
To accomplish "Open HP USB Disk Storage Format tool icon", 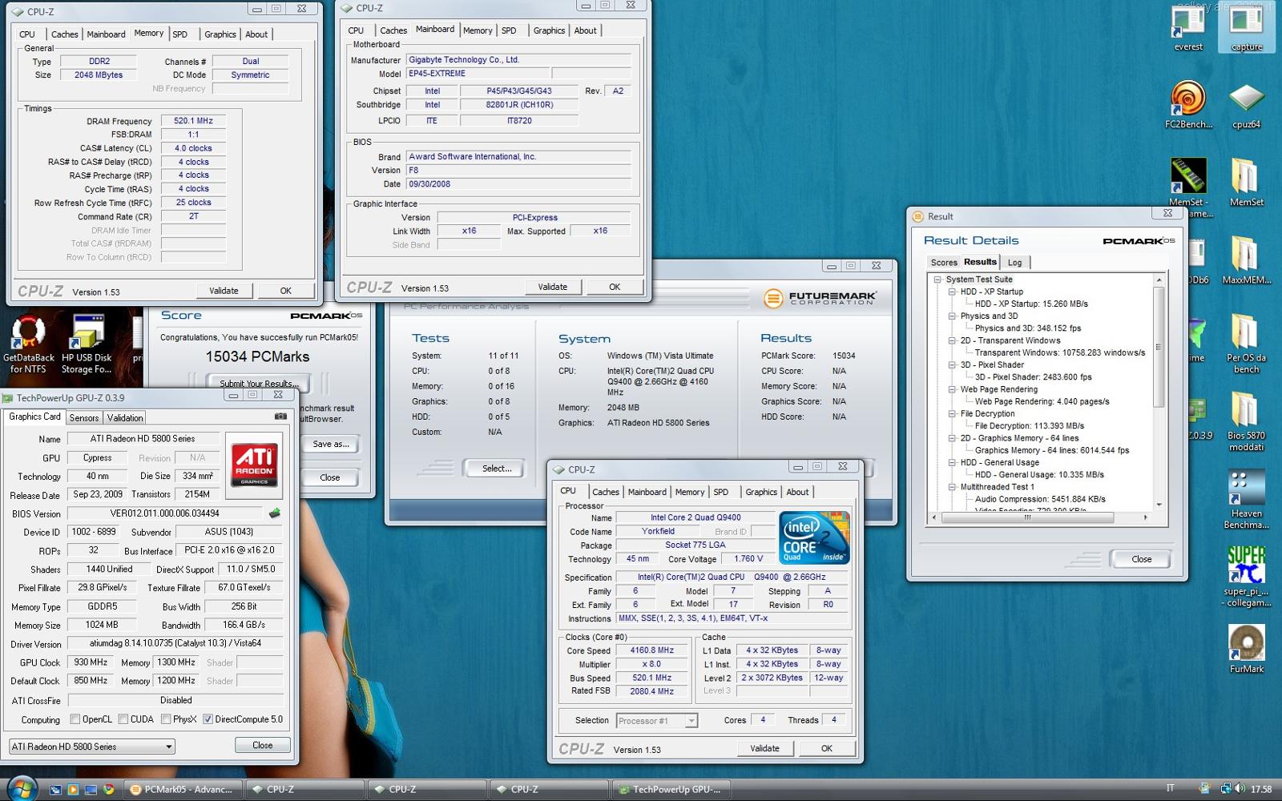I will coord(87,344).
